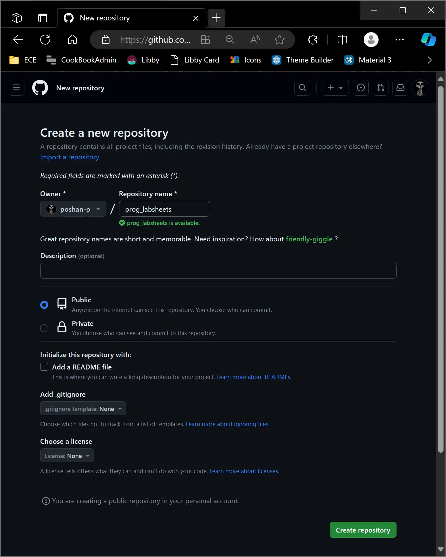Click the GitHub logo in the header

[x=40, y=88]
